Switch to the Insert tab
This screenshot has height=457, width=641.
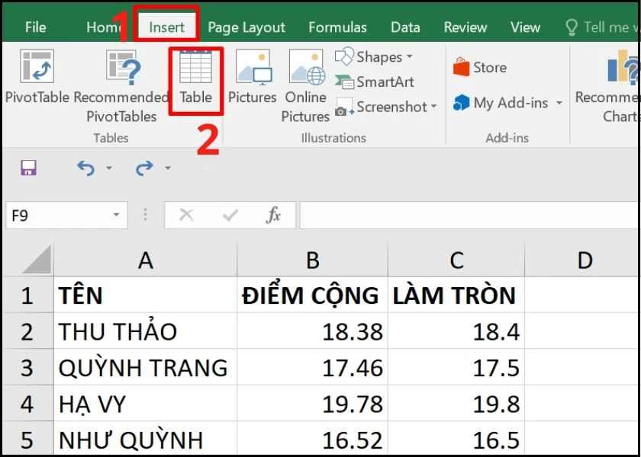coord(167,27)
